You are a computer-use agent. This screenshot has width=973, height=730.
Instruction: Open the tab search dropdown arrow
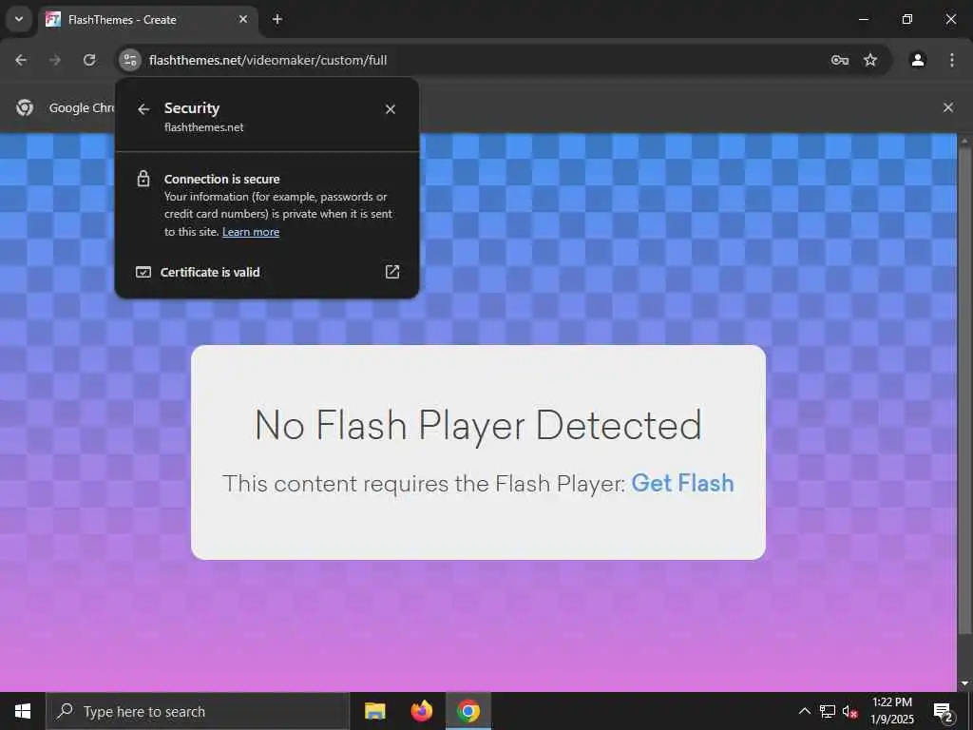[x=19, y=19]
